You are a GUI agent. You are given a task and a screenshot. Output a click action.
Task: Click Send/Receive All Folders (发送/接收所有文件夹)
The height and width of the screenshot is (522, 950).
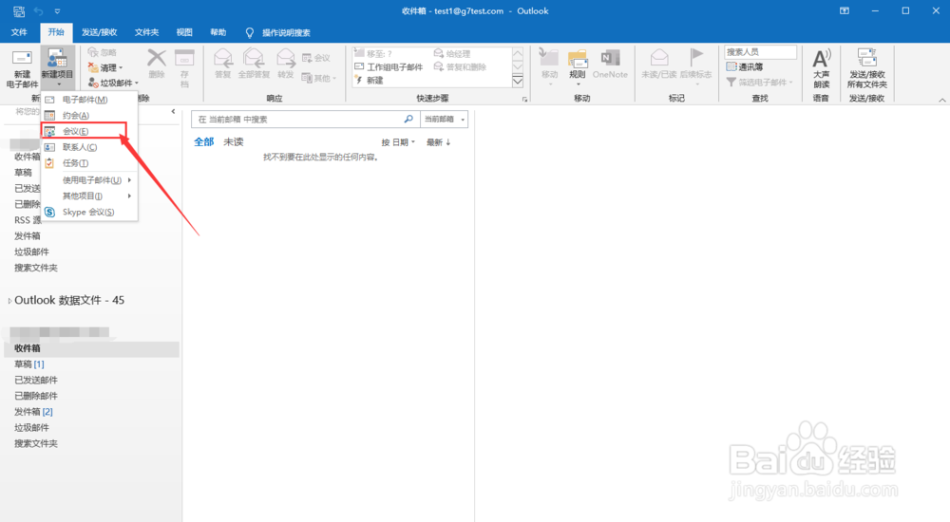(x=867, y=67)
